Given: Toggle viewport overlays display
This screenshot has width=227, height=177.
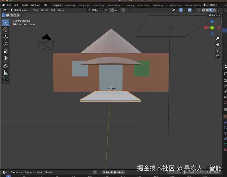Looking at the screenshot, I should click(x=190, y=10).
